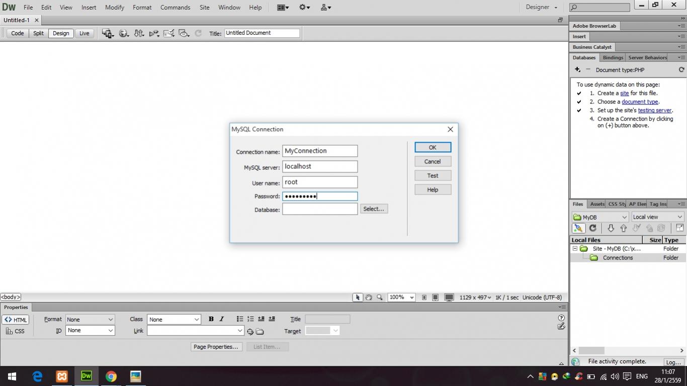Image resolution: width=687 pixels, height=386 pixels.
Task: Click Preview in browser globe icon
Action: [x=124, y=33]
